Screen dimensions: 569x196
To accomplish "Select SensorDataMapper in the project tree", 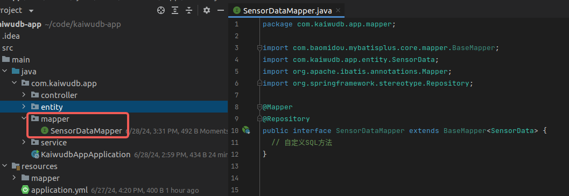I will (86, 131).
